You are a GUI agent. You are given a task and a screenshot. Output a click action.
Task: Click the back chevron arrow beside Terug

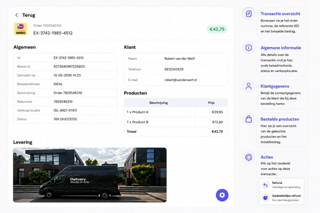17,15
